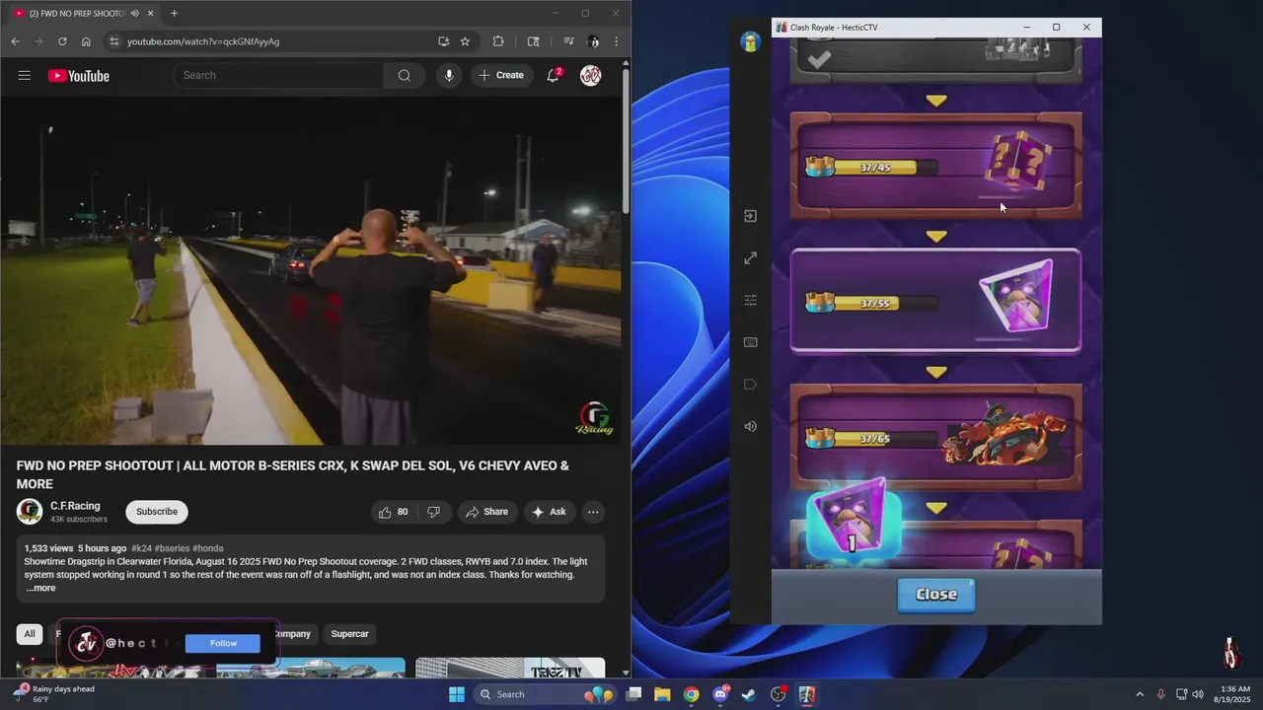Open Chrome's three-dot menu
The width and height of the screenshot is (1263, 710).
pyautogui.click(x=617, y=41)
